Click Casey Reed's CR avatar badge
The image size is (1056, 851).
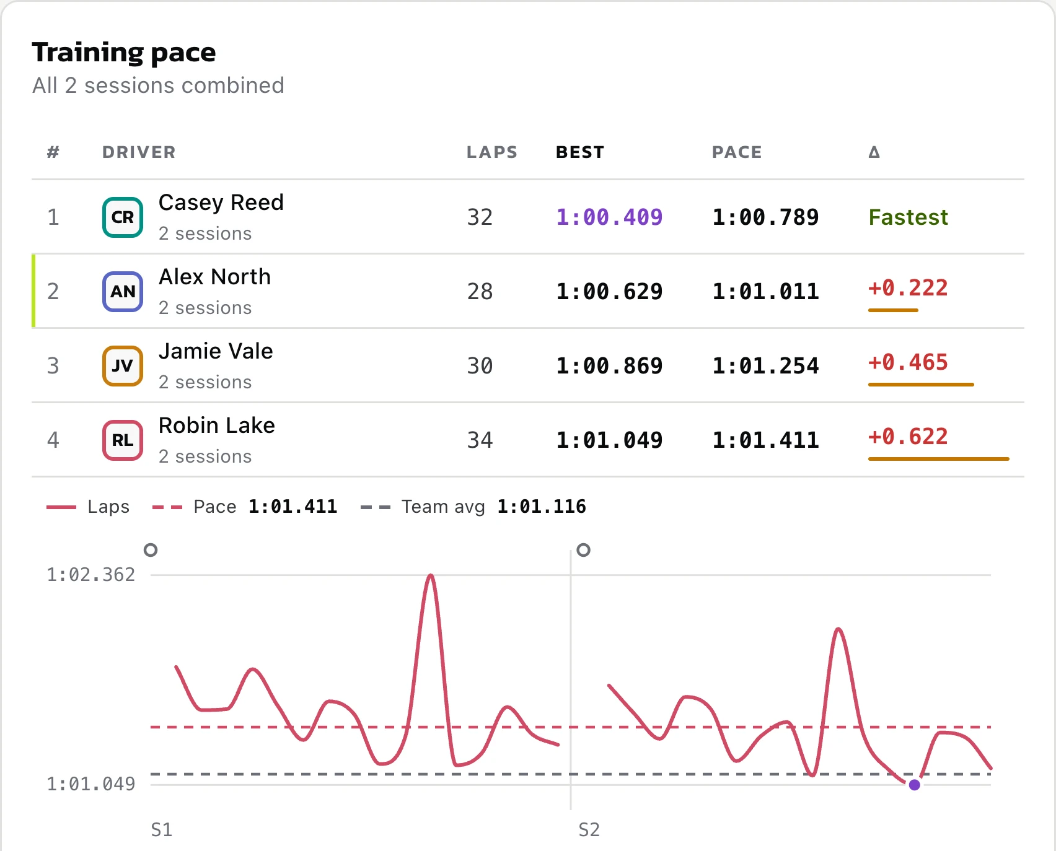[x=123, y=217]
